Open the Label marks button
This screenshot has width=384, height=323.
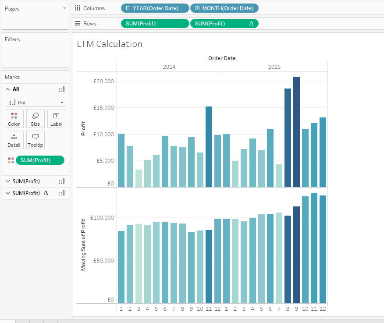tap(57, 119)
